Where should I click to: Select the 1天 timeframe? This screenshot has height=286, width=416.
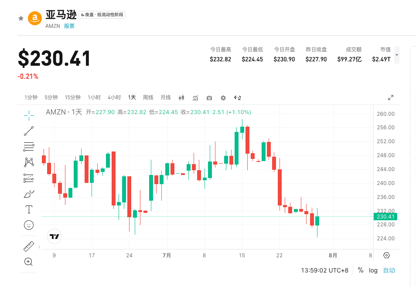(x=132, y=98)
